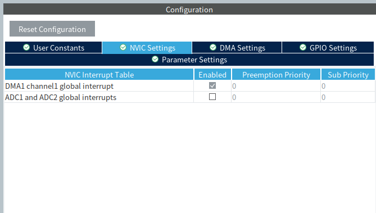Click DMA1 channel1 Sub Priority value

pyautogui.click(x=348, y=86)
